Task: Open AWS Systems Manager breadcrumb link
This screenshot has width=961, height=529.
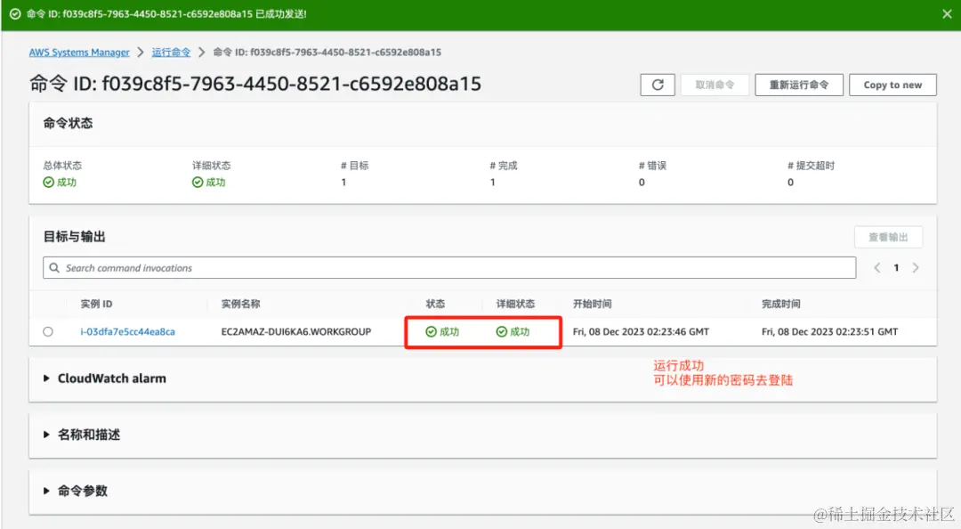Action: coord(79,53)
